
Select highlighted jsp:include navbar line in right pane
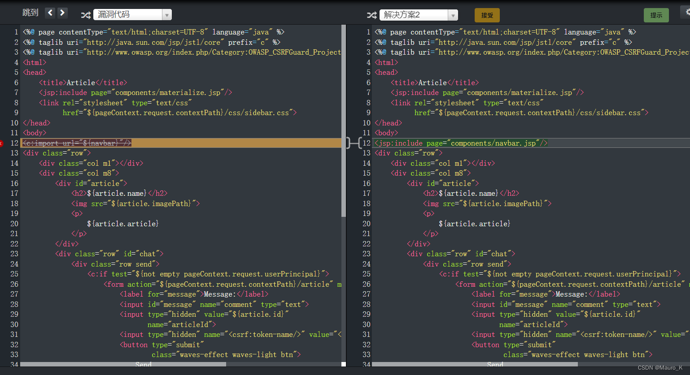click(x=461, y=143)
